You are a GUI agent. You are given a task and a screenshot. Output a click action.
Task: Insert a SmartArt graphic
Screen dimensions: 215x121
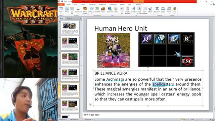tap(97, 10)
